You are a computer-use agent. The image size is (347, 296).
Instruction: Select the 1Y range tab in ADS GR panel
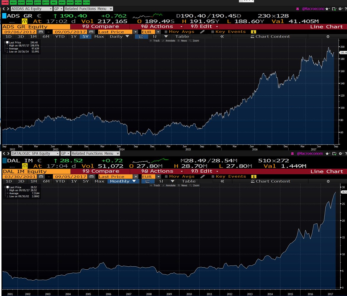click(74, 36)
